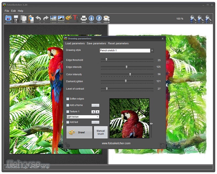Toggle the Add text checkbox
The height and width of the screenshot is (174, 217).
point(68,122)
